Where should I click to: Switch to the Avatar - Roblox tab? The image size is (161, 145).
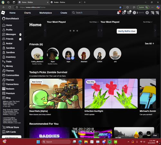(x=65, y=2)
